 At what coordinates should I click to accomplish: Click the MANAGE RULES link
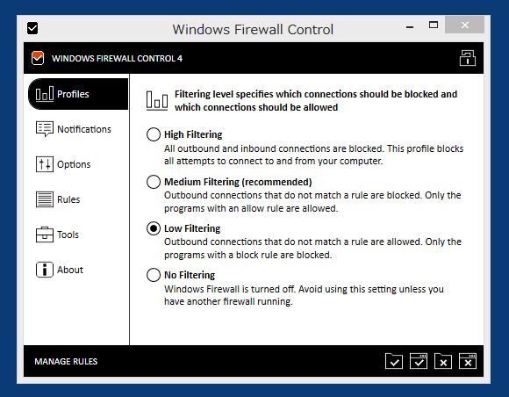point(66,361)
